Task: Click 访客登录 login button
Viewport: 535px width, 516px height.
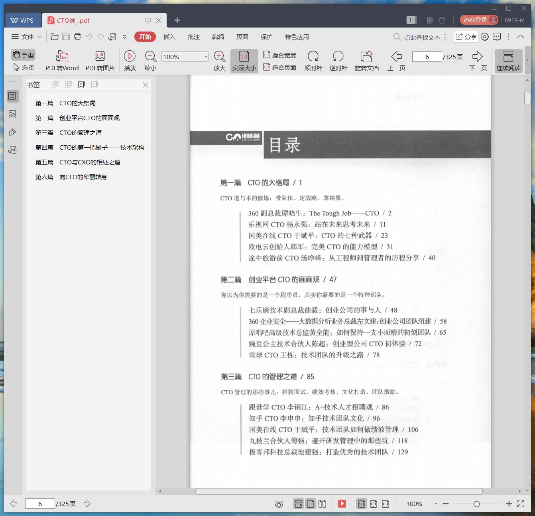Action: click(x=479, y=20)
